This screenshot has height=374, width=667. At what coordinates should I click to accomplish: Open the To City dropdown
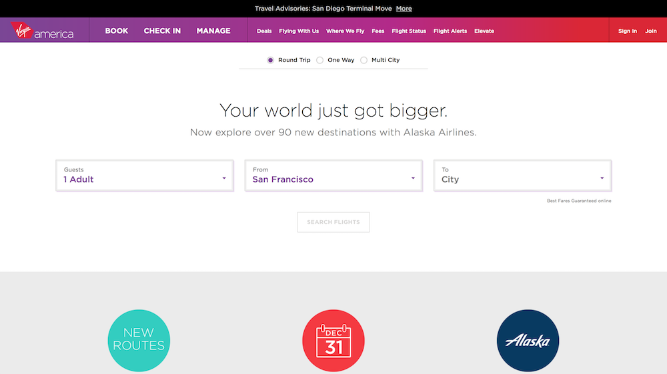[x=522, y=175]
